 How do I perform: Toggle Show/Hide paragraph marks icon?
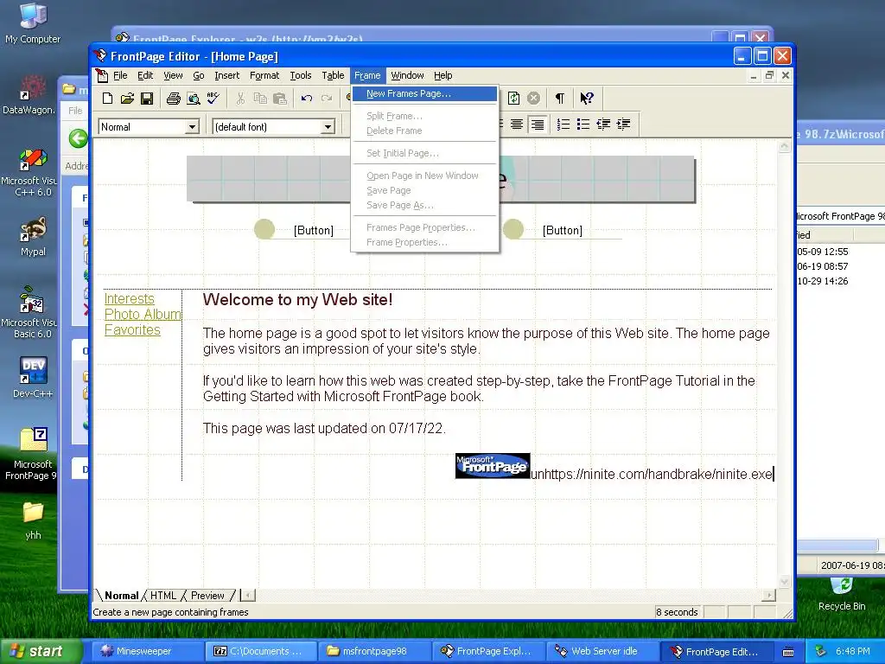[x=560, y=99]
